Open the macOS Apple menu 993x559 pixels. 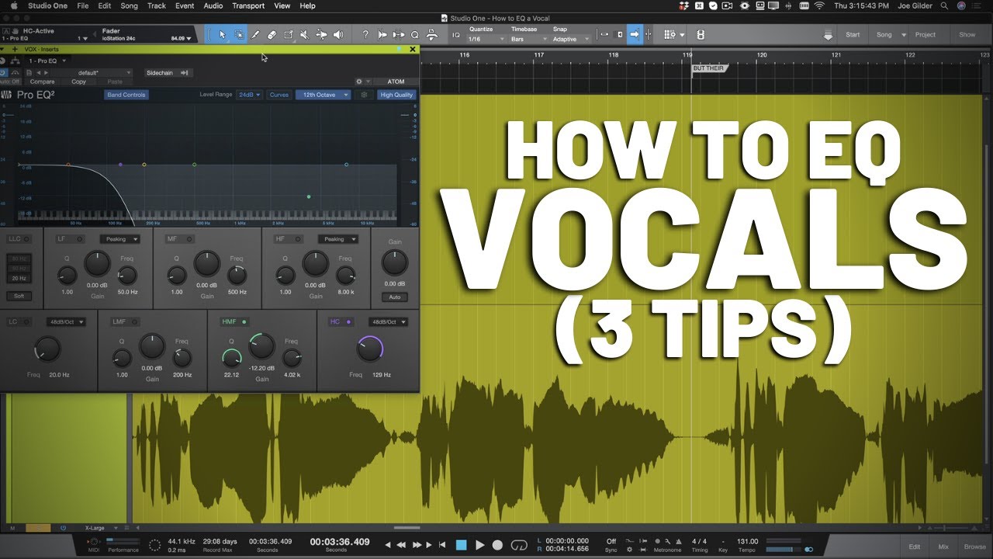point(14,5)
